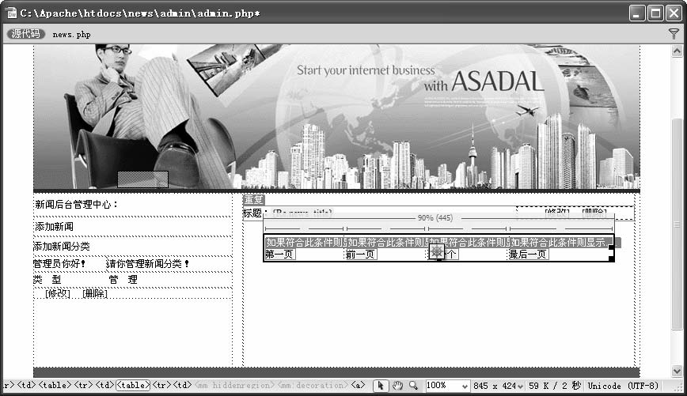Click the 下一个 next page cell
The width and height of the screenshot is (687, 396).
tap(451, 255)
